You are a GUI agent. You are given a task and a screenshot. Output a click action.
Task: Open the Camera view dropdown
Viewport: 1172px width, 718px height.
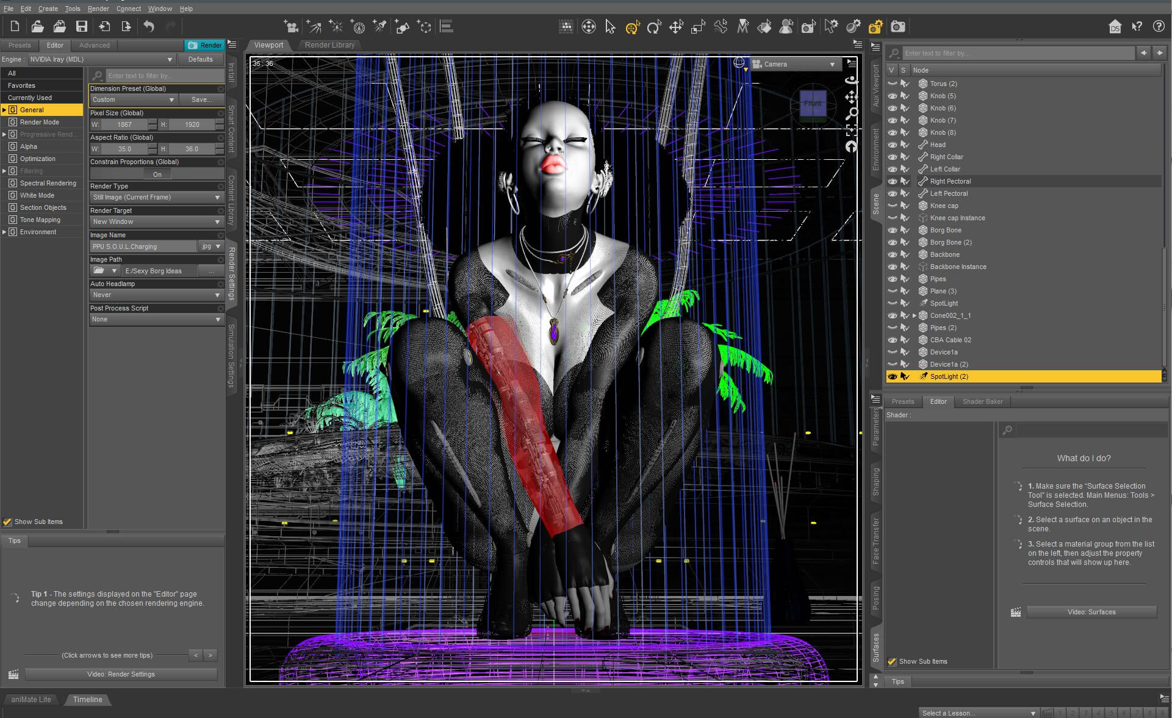[796, 64]
